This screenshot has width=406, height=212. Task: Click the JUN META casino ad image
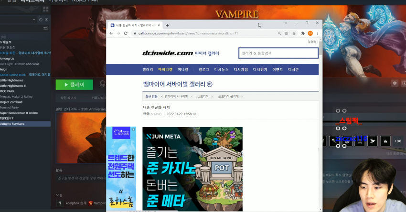192,169
